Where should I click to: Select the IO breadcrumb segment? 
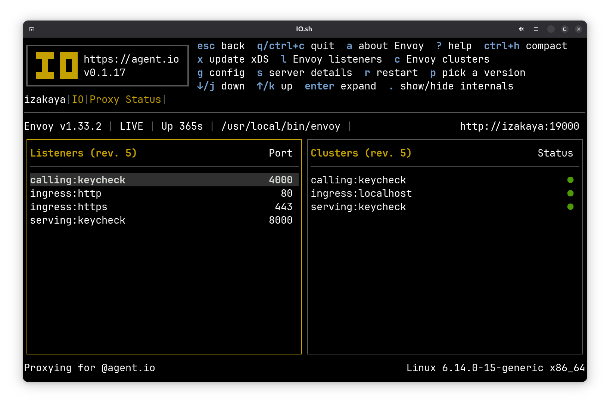pos(78,100)
